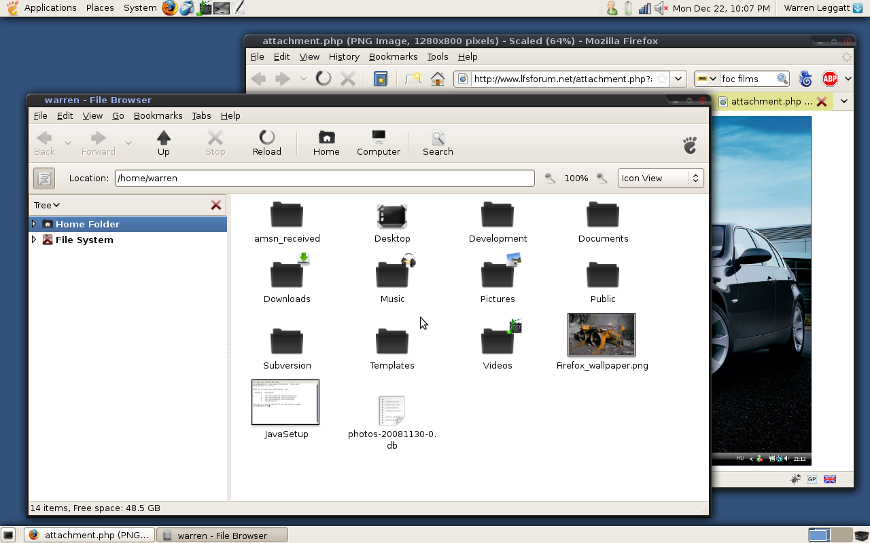This screenshot has height=543, width=870.
Task: Go up one folder level in File Browser
Action: (163, 143)
